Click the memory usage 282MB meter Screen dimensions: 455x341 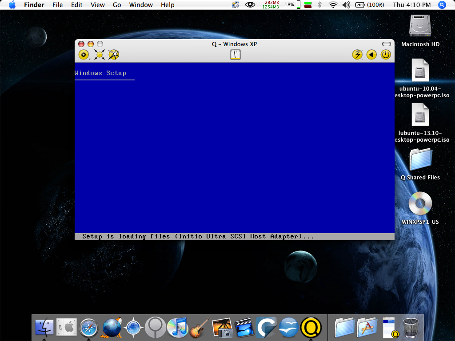pos(271,5)
